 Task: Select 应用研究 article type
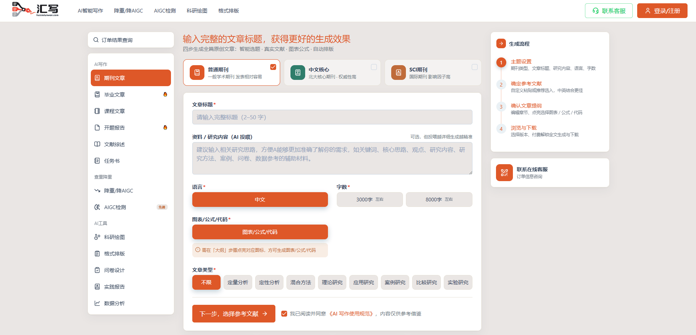(x=364, y=282)
